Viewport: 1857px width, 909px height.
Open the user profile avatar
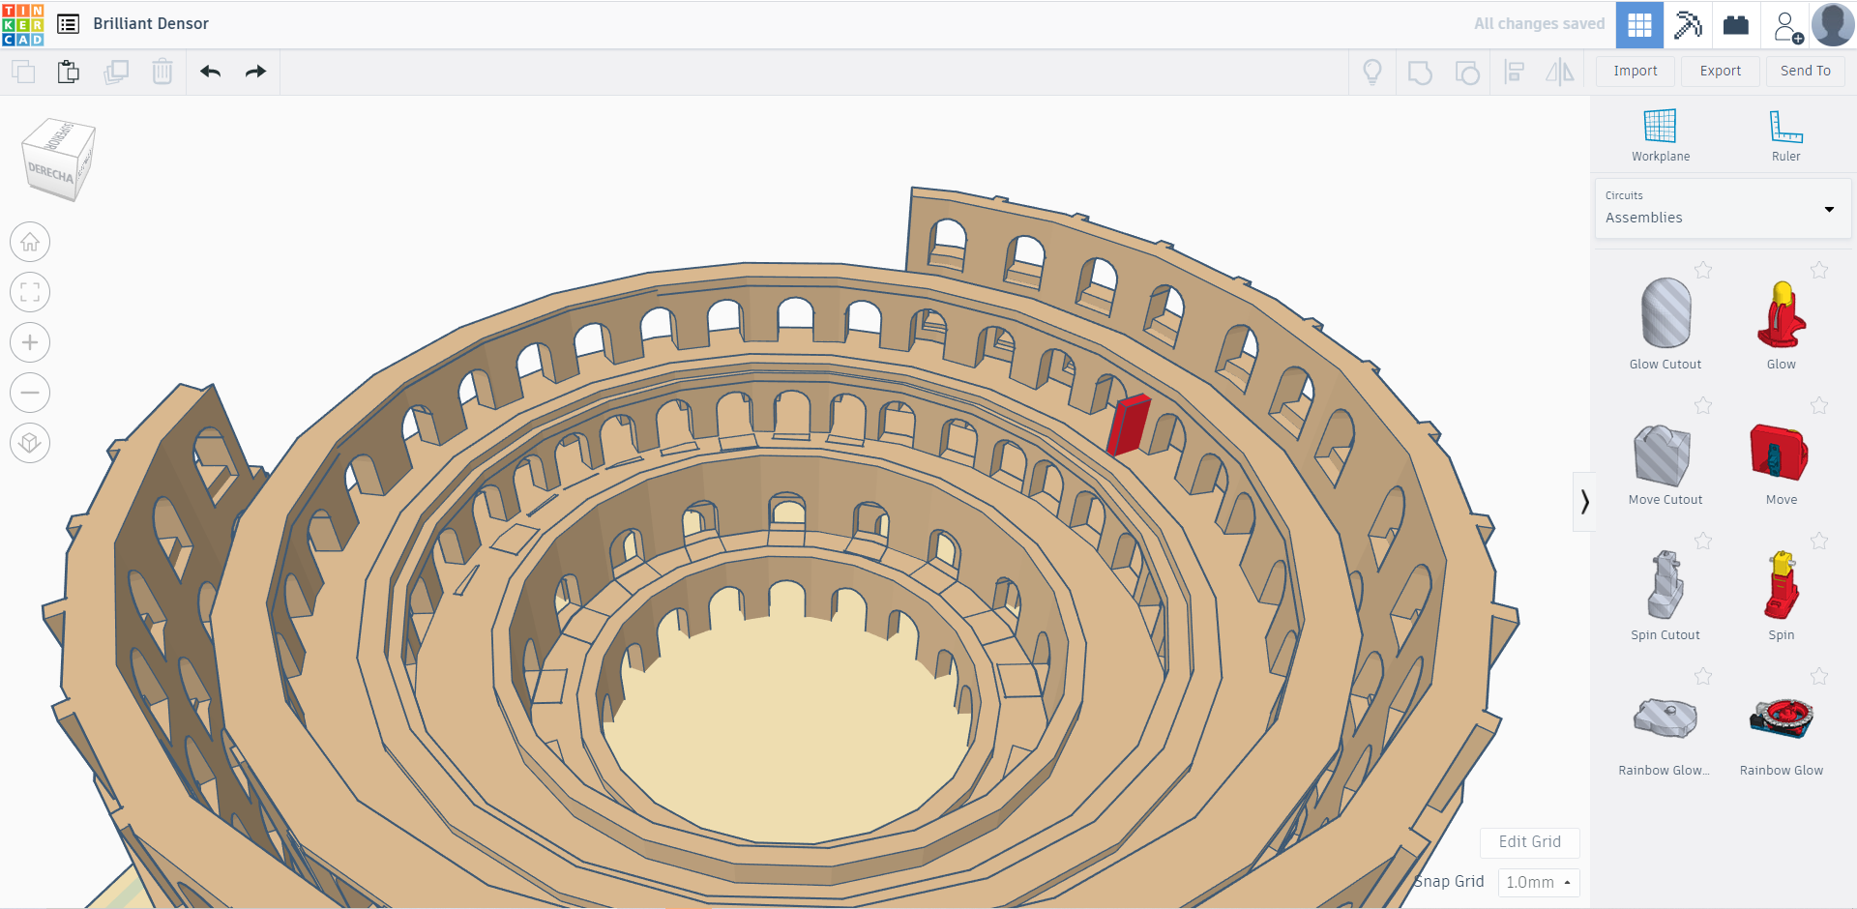[x=1833, y=24]
